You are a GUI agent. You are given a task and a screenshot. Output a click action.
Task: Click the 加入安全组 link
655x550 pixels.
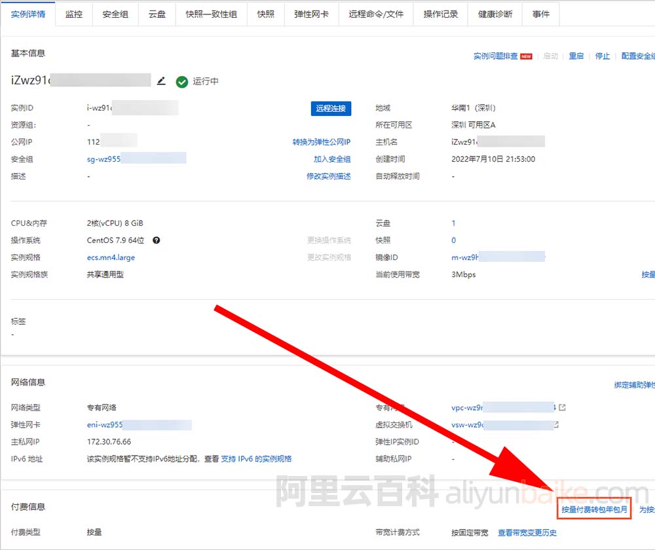coord(332,159)
